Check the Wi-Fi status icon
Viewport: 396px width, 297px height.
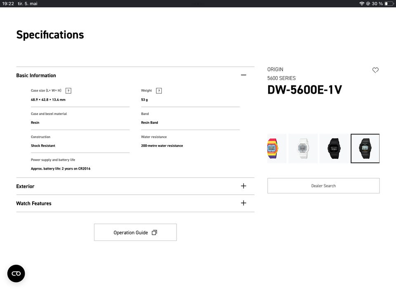tap(362, 4)
